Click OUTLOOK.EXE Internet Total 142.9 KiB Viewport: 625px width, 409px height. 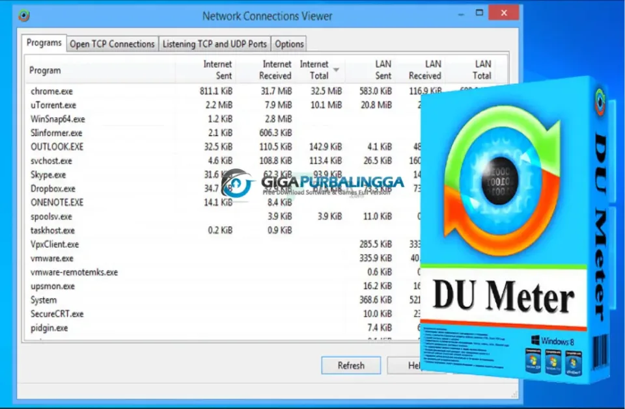coord(326,147)
